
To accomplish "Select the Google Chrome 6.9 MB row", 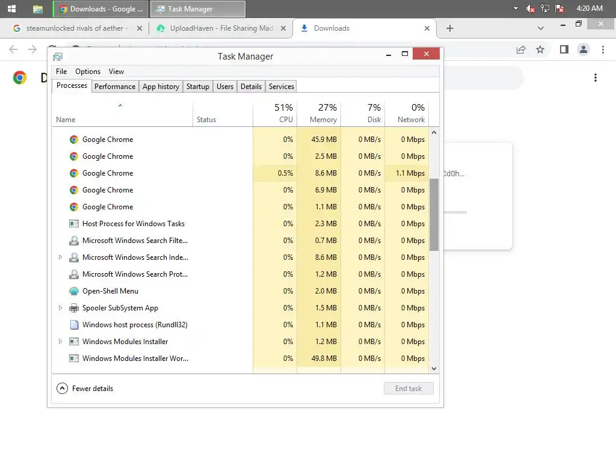I will click(240, 190).
